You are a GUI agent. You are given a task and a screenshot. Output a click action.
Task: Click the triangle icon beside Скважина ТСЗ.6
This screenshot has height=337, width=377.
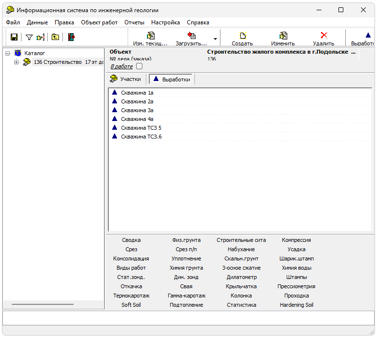point(115,136)
